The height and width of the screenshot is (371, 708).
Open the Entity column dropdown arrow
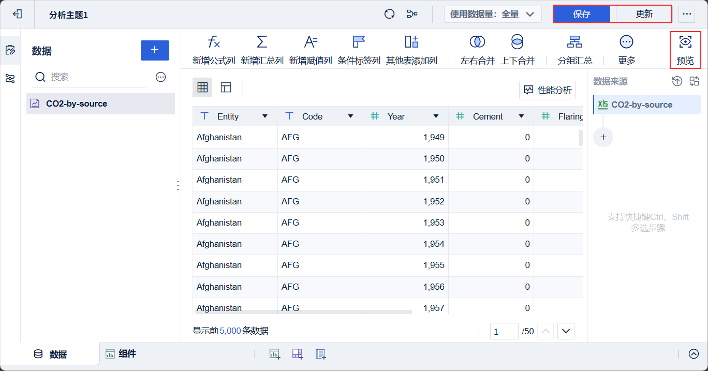click(265, 116)
